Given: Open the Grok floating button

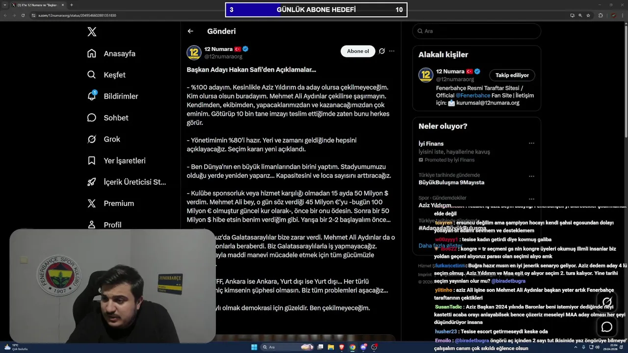Looking at the screenshot, I should coord(607,302).
